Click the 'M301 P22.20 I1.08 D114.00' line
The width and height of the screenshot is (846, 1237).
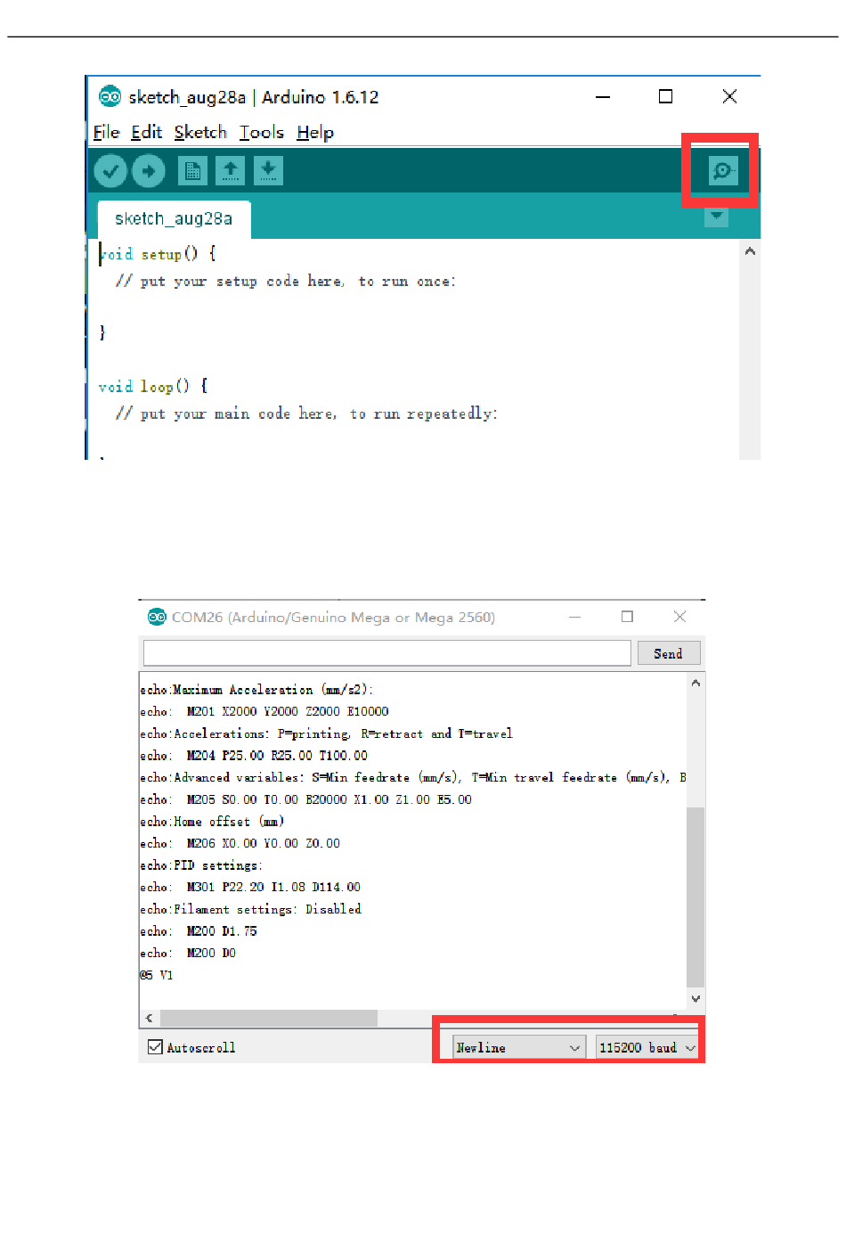tap(250, 888)
